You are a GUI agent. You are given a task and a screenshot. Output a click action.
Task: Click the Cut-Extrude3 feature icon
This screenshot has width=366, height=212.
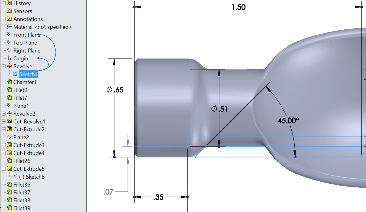[x=9, y=145]
